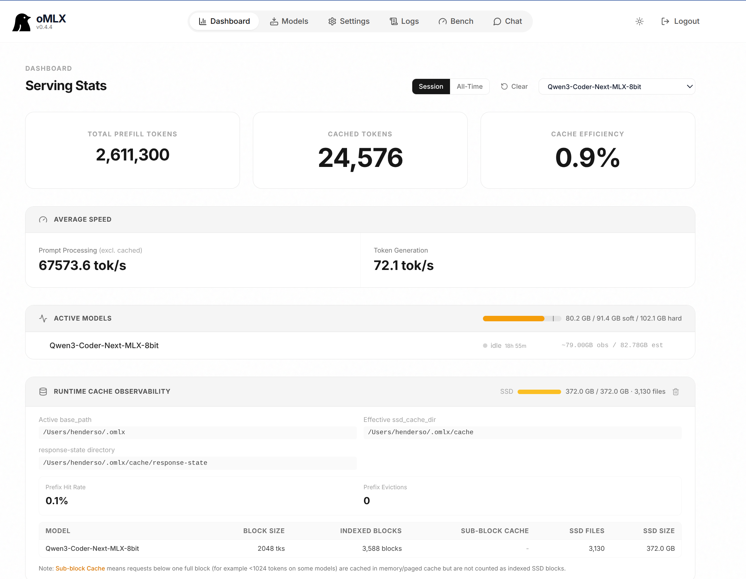Click the v0.4.4 version label
This screenshot has height=579, width=746.
[x=45, y=27]
